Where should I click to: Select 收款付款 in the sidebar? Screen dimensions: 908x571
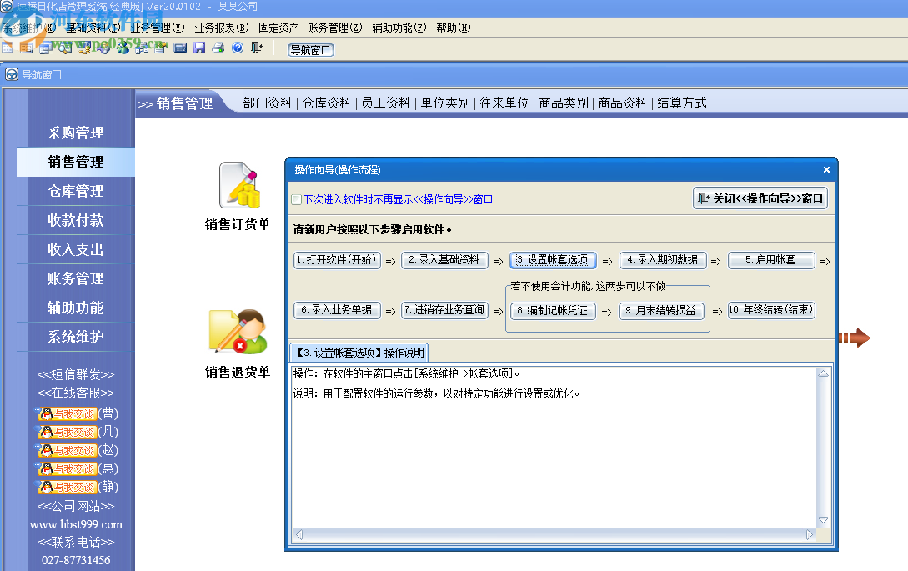[x=75, y=220]
